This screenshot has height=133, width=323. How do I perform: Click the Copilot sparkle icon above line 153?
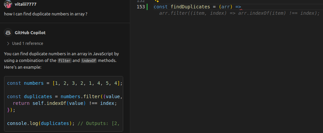coord(156,1)
